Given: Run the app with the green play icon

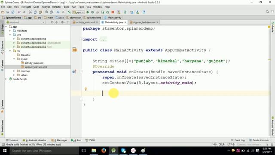Looking at the screenshot, I should tap(88, 12).
